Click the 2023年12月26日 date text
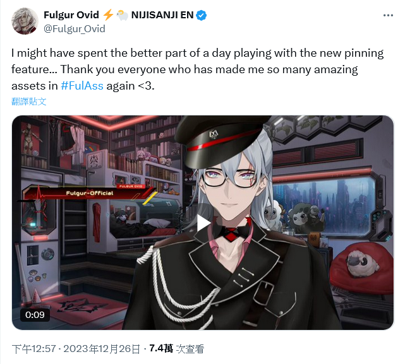This screenshot has height=364, width=405. click(x=102, y=349)
